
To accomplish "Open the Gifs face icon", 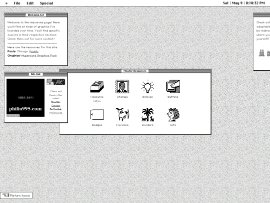I will (173, 114).
